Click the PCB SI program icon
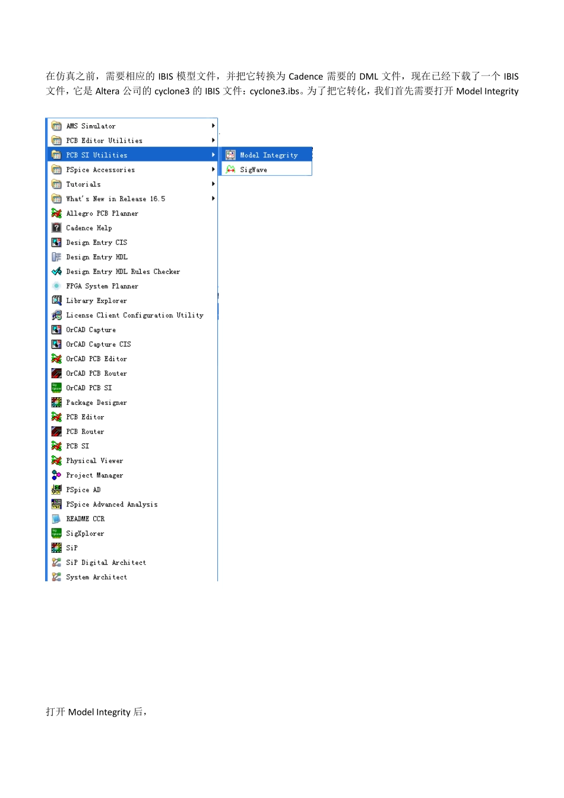This screenshot has width=564, height=798. [56, 446]
